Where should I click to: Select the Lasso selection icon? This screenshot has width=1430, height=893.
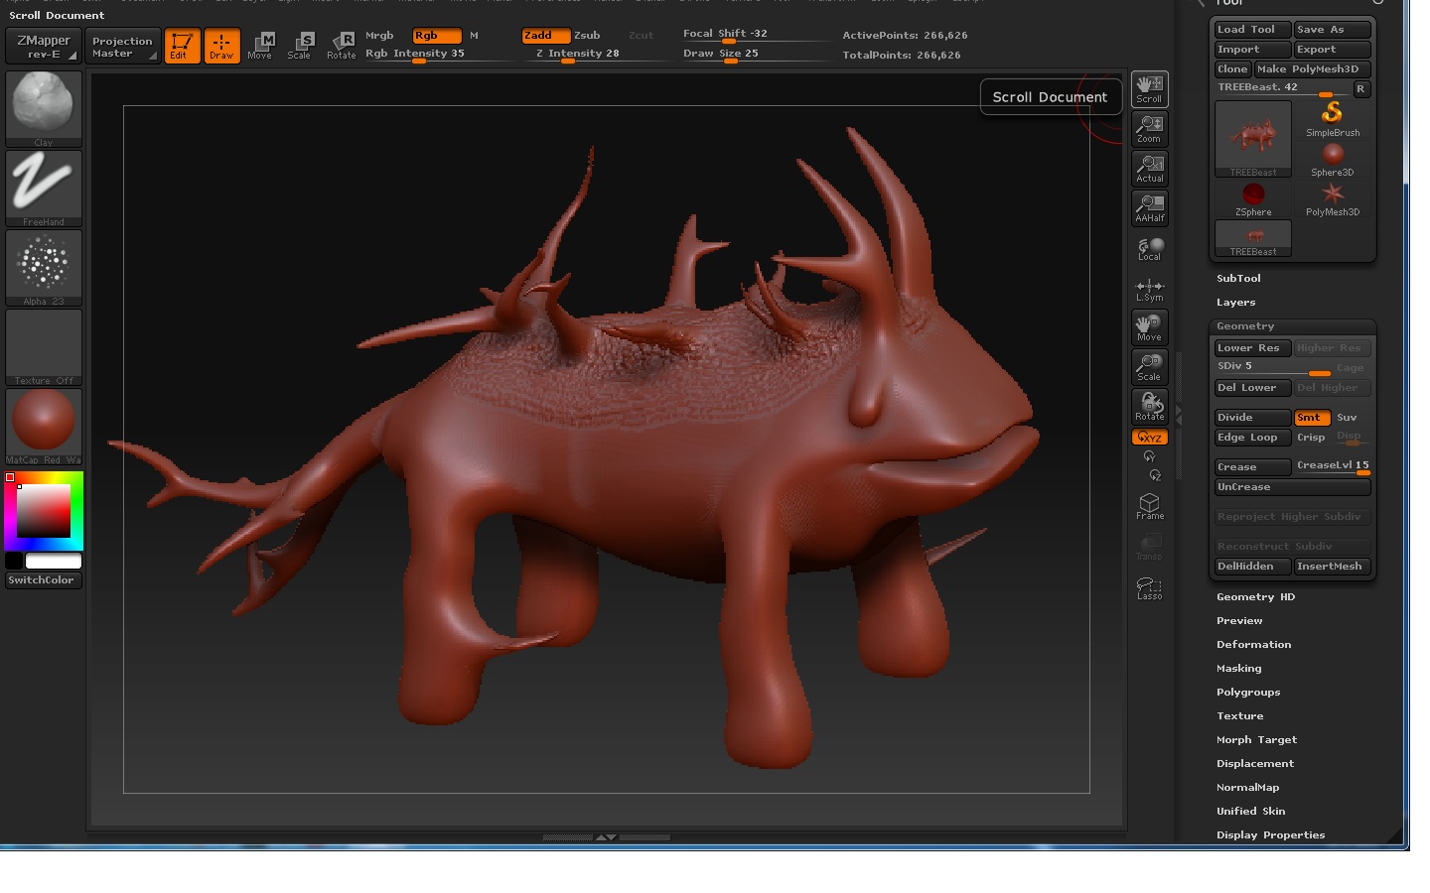coord(1149,587)
